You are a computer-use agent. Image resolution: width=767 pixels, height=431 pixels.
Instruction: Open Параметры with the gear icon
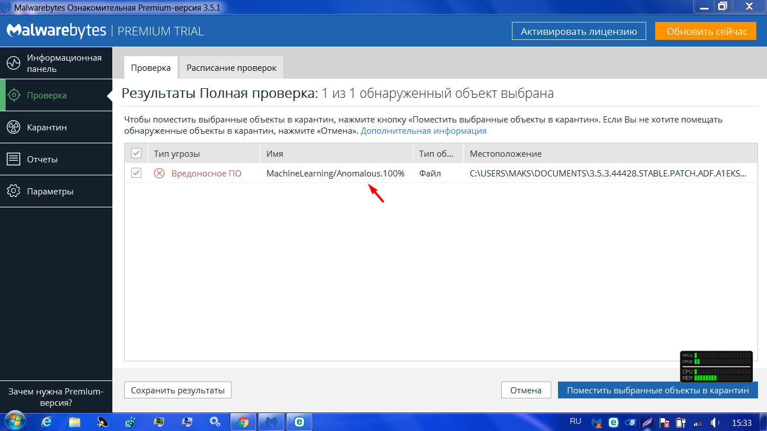coord(13,192)
